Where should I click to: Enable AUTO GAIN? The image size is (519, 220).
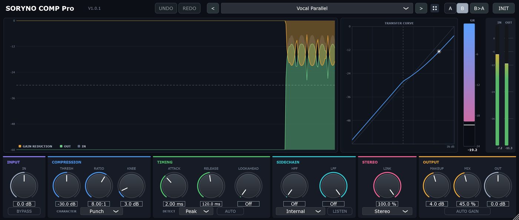(x=467, y=211)
